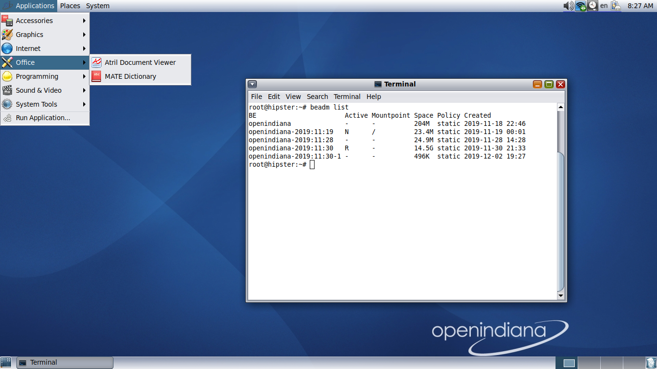The width and height of the screenshot is (657, 369).
Task: Click the '2019-12-02 19:27' created date
Action: click(495, 156)
